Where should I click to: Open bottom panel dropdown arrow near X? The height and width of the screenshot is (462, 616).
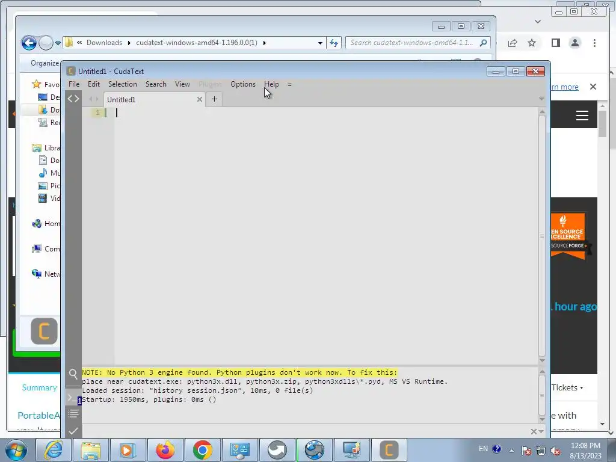pos(541,432)
